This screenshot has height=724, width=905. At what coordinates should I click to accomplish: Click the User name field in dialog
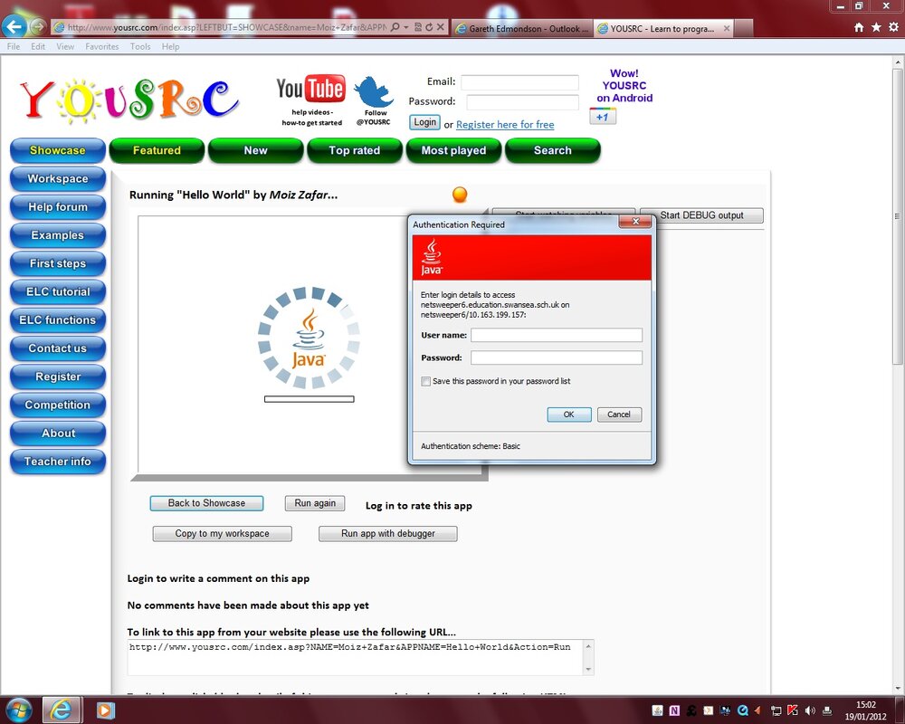pos(557,335)
